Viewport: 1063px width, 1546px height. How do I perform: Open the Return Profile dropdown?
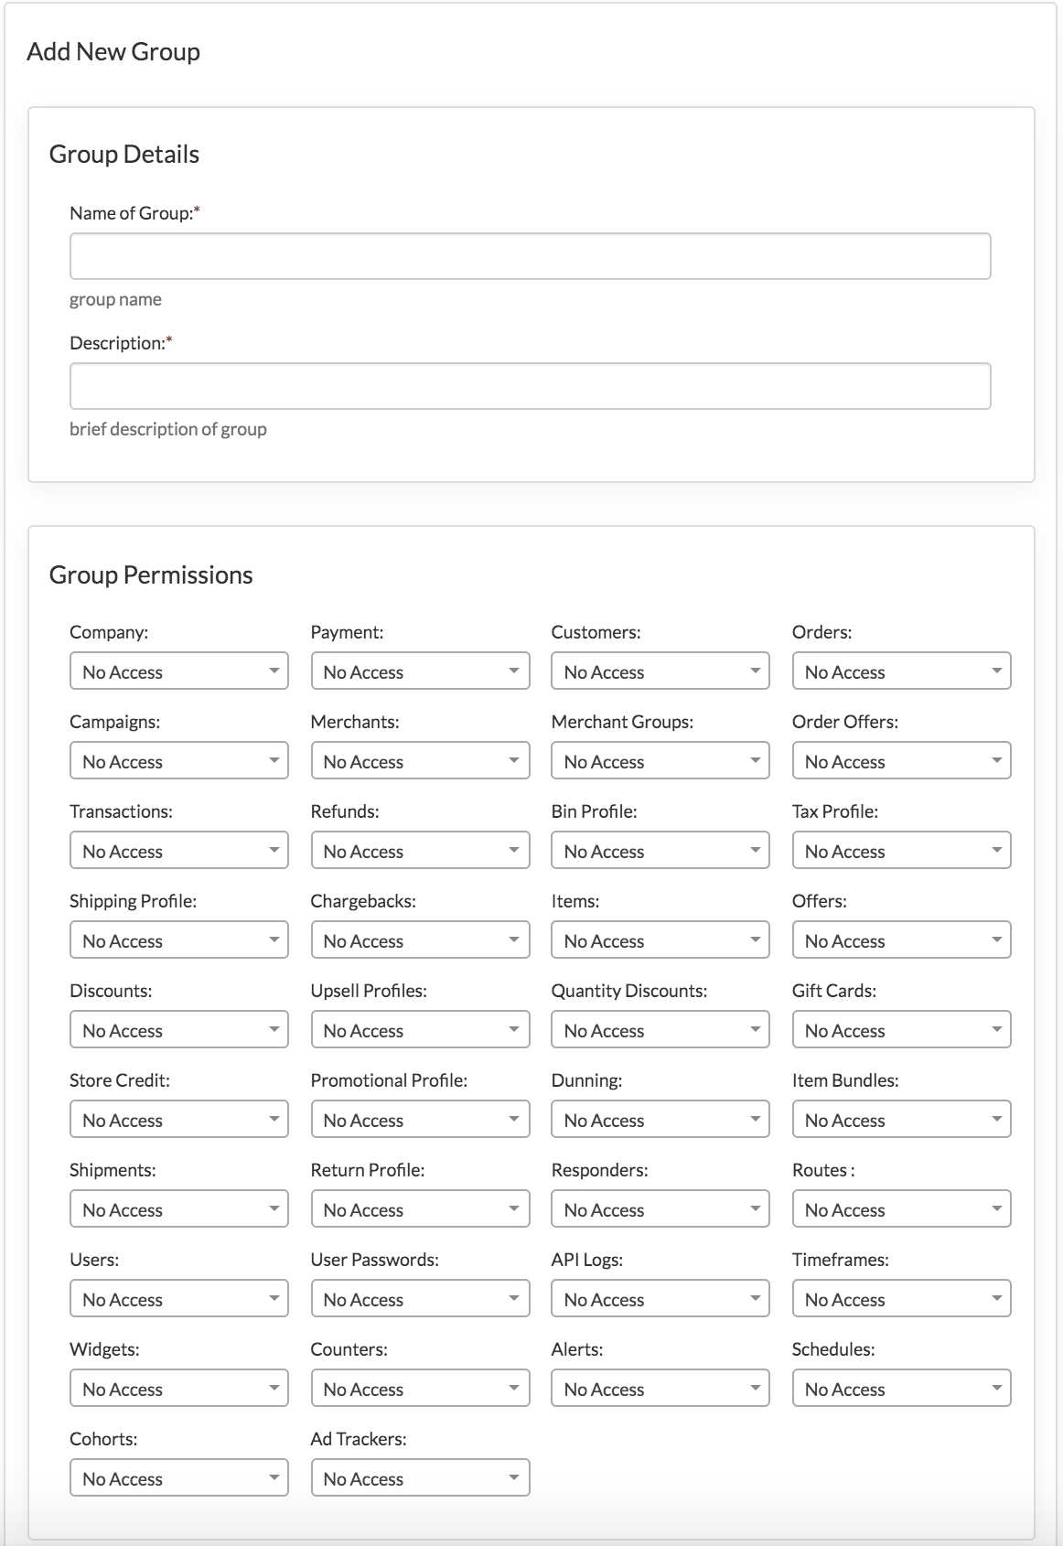pyautogui.click(x=420, y=1209)
